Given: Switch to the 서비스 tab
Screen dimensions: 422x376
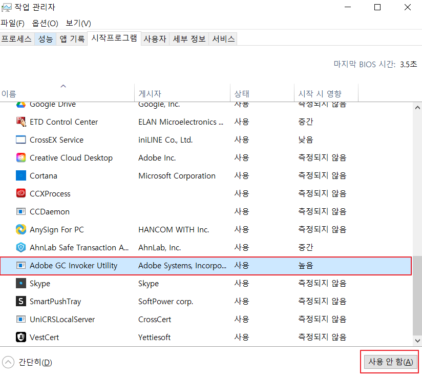Looking at the screenshot, I should [223, 39].
